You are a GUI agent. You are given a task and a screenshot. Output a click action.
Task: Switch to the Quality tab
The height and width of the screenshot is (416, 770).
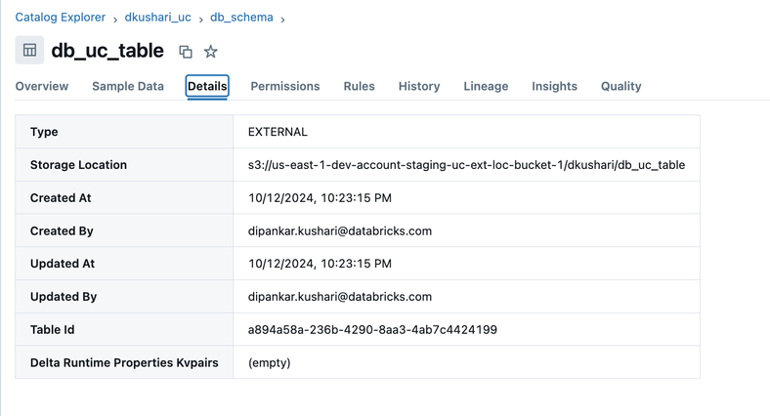tap(620, 86)
